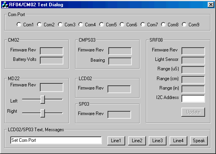This screenshot has width=216, height=154.
Task: Send text to Line2
Action: tap(137, 141)
